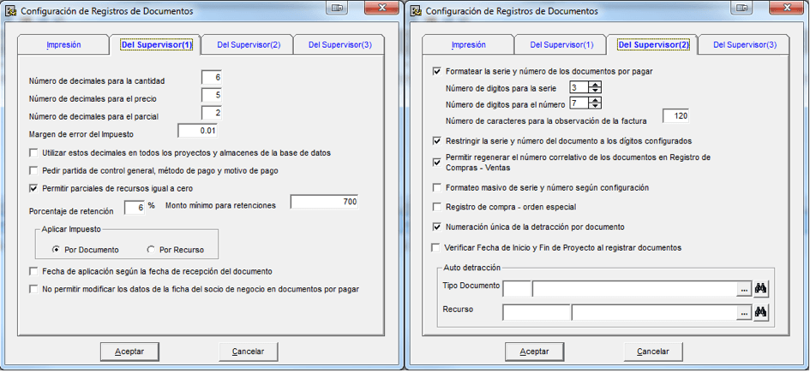Click binoculars search icon for Tipo Documento

click(x=761, y=290)
